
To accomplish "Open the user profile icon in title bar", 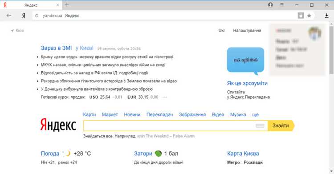I will (270, 5).
